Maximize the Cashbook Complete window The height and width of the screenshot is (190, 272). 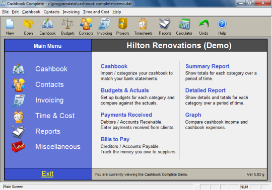(250, 3)
